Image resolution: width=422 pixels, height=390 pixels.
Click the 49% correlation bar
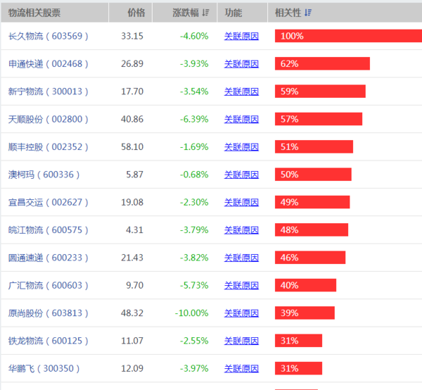point(312,202)
